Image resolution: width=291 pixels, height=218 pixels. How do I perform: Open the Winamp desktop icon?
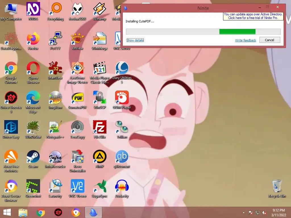click(x=100, y=11)
